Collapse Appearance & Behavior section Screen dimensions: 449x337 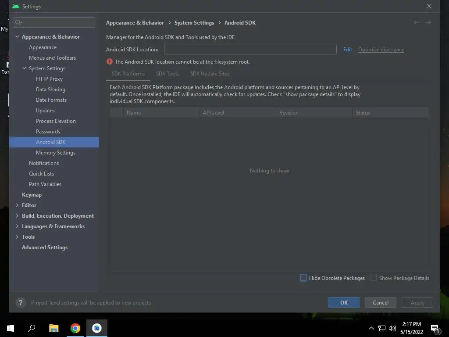point(17,37)
